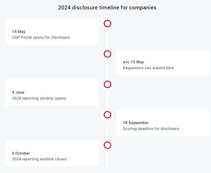Click the 4 June timeline circle marker
211x173 pixels.
point(107,84)
